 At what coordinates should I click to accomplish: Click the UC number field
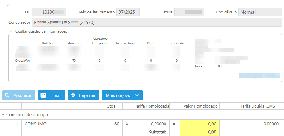[49, 12]
